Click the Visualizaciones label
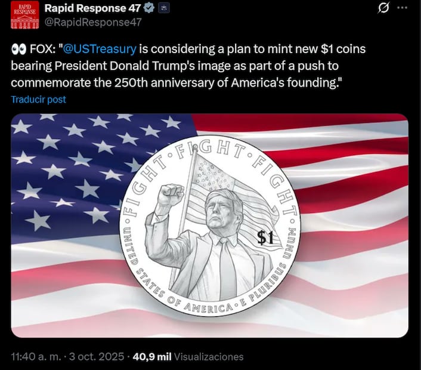421x370 pixels. tap(209, 357)
